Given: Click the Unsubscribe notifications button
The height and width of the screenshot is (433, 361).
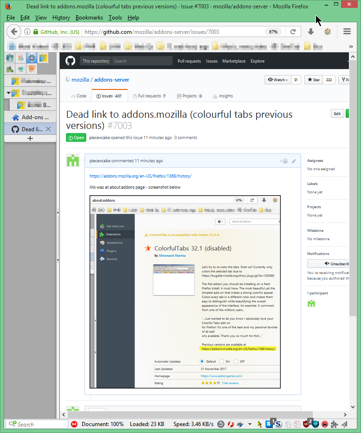Looking at the screenshot, I should 328,264.
